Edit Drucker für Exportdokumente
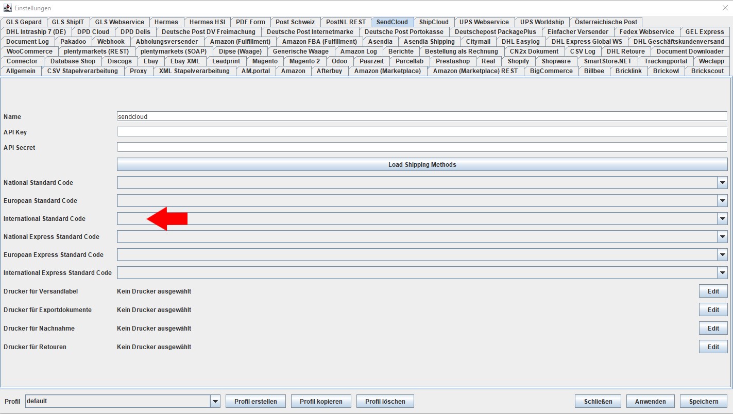 [713, 310]
